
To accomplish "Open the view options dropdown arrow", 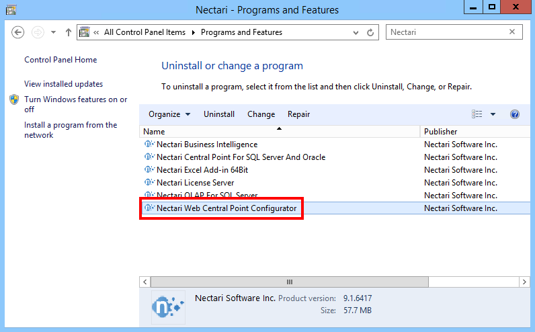I will (493, 114).
